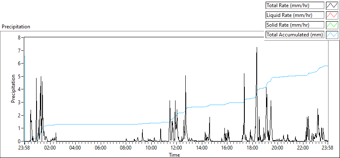340x158 pixels.
Task: Click the 8 value on y-axis
Action: click(x=19, y=37)
